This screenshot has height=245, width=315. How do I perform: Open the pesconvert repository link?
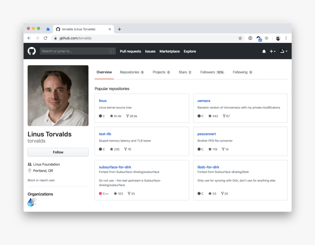point(207,134)
